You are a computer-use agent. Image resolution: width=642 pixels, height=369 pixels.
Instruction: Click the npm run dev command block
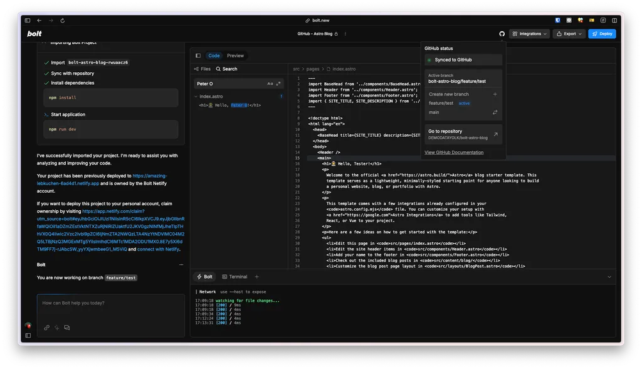110,129
